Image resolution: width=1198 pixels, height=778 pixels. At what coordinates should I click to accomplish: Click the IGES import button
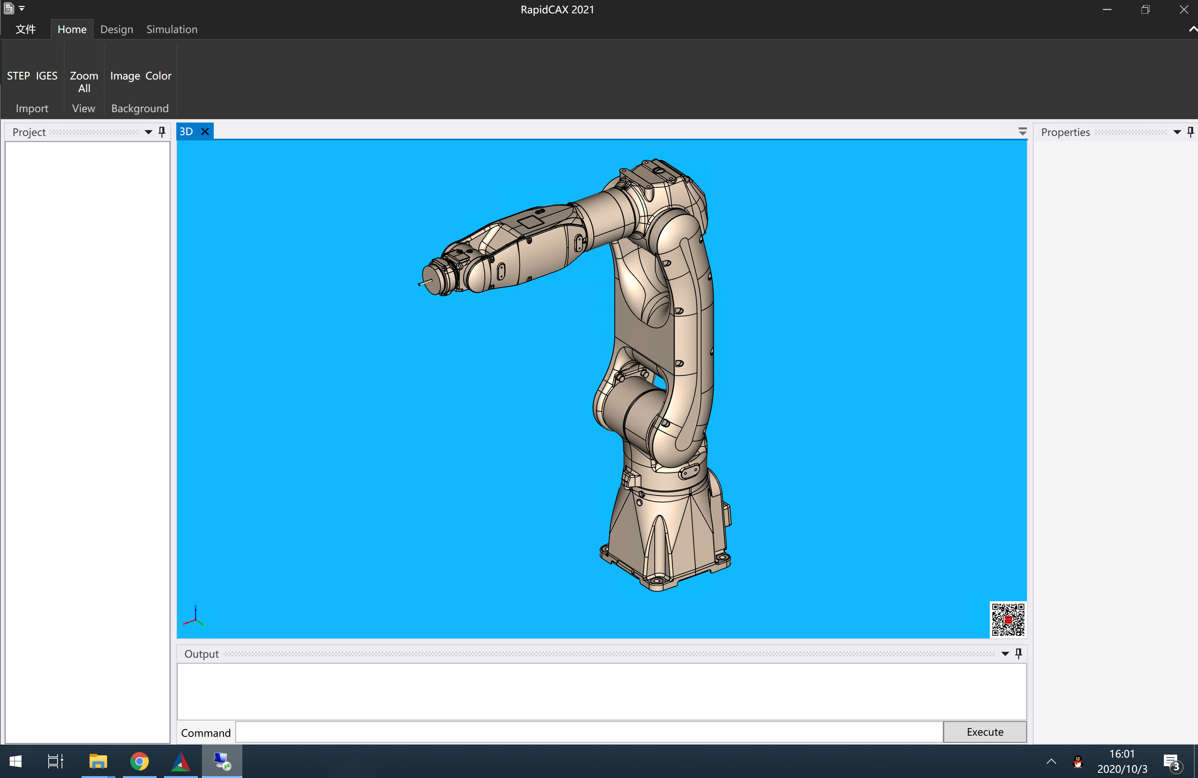[x=46, y=75]
